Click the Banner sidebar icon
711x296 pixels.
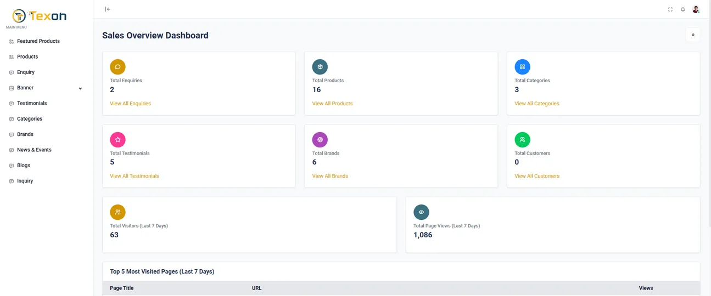[12, 88]
